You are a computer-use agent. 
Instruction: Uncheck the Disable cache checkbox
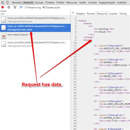44,7
